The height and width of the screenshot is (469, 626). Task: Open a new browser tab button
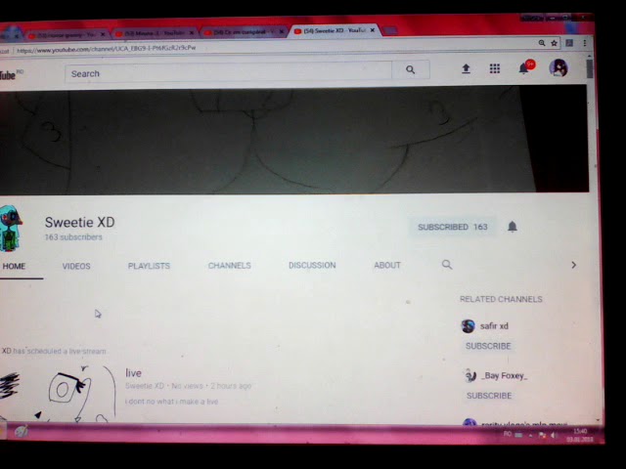tap(390, 30)
